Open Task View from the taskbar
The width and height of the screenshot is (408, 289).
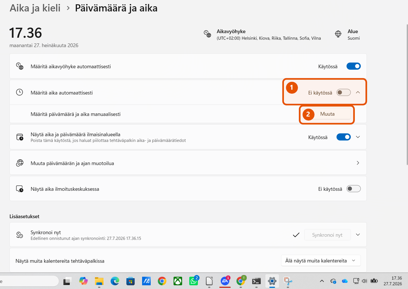pyautogui.click(x=67, y=281)
